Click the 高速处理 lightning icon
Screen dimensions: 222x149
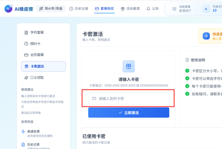(23, 132)
